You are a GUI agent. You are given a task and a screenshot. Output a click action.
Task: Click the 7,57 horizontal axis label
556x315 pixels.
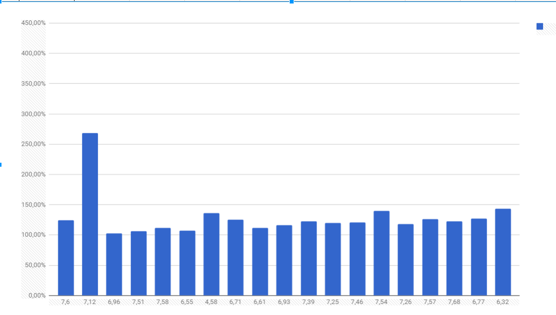[430, 302]
